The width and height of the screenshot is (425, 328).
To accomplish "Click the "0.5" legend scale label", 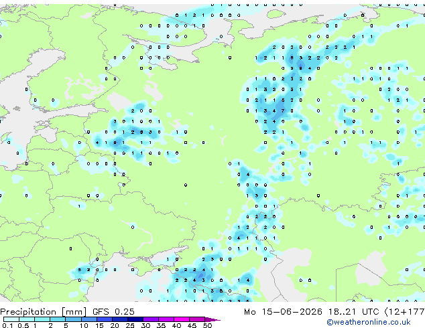I will coord(23,325).
